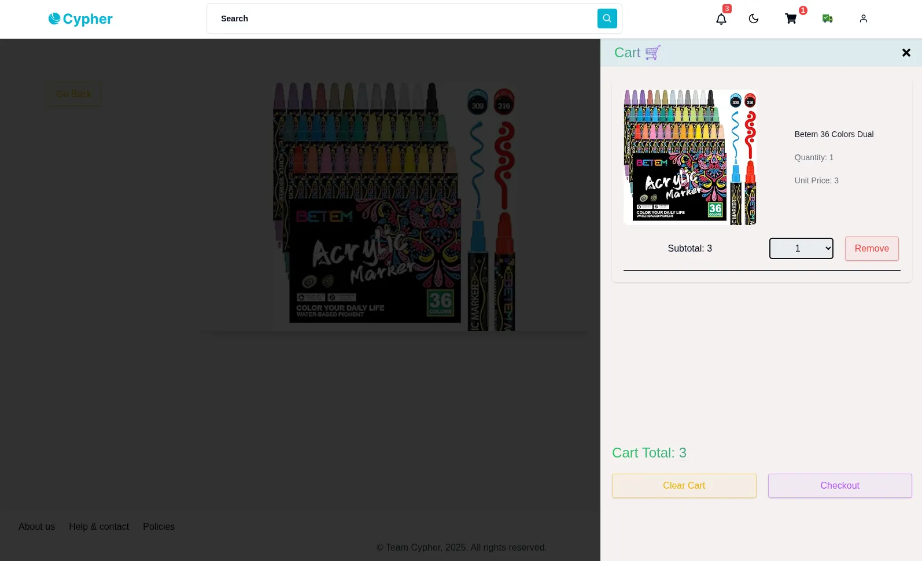Screen dimensions: 922x561
Task: Remove Betem markers from cart
Action: click(871, 249)
